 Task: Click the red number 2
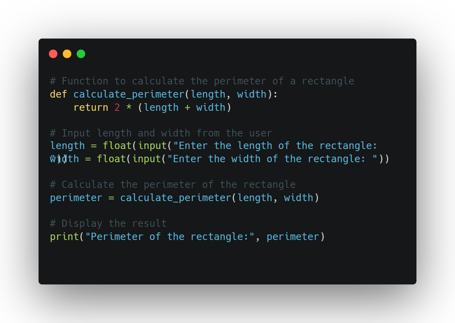click(117, 107)
